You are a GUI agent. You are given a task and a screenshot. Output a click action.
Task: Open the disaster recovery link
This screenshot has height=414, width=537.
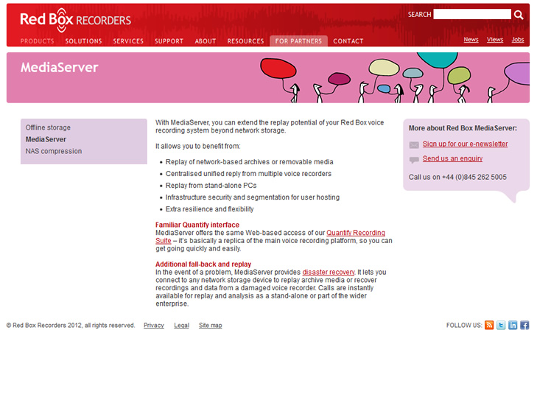329,273
